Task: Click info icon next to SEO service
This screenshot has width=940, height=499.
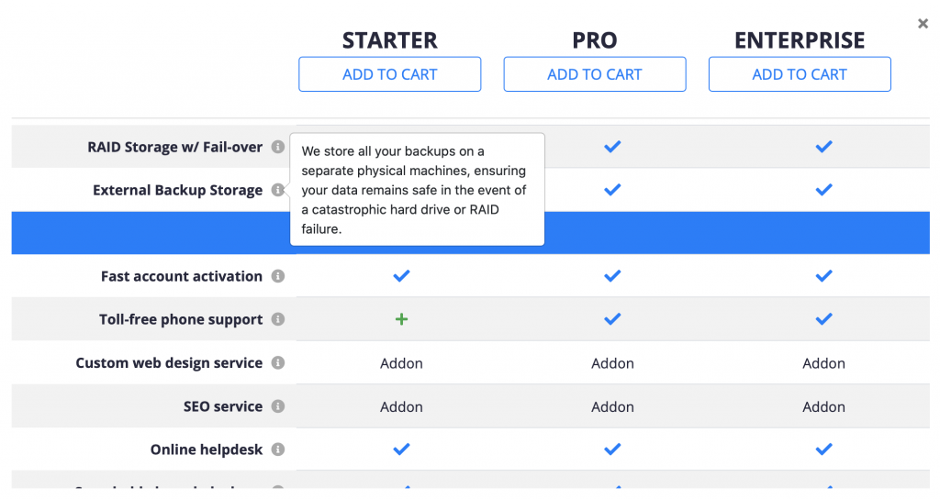Action: [x=278, y=406]
